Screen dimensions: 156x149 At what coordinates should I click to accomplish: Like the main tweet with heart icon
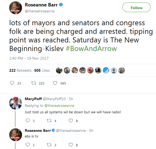pos(55,83)
